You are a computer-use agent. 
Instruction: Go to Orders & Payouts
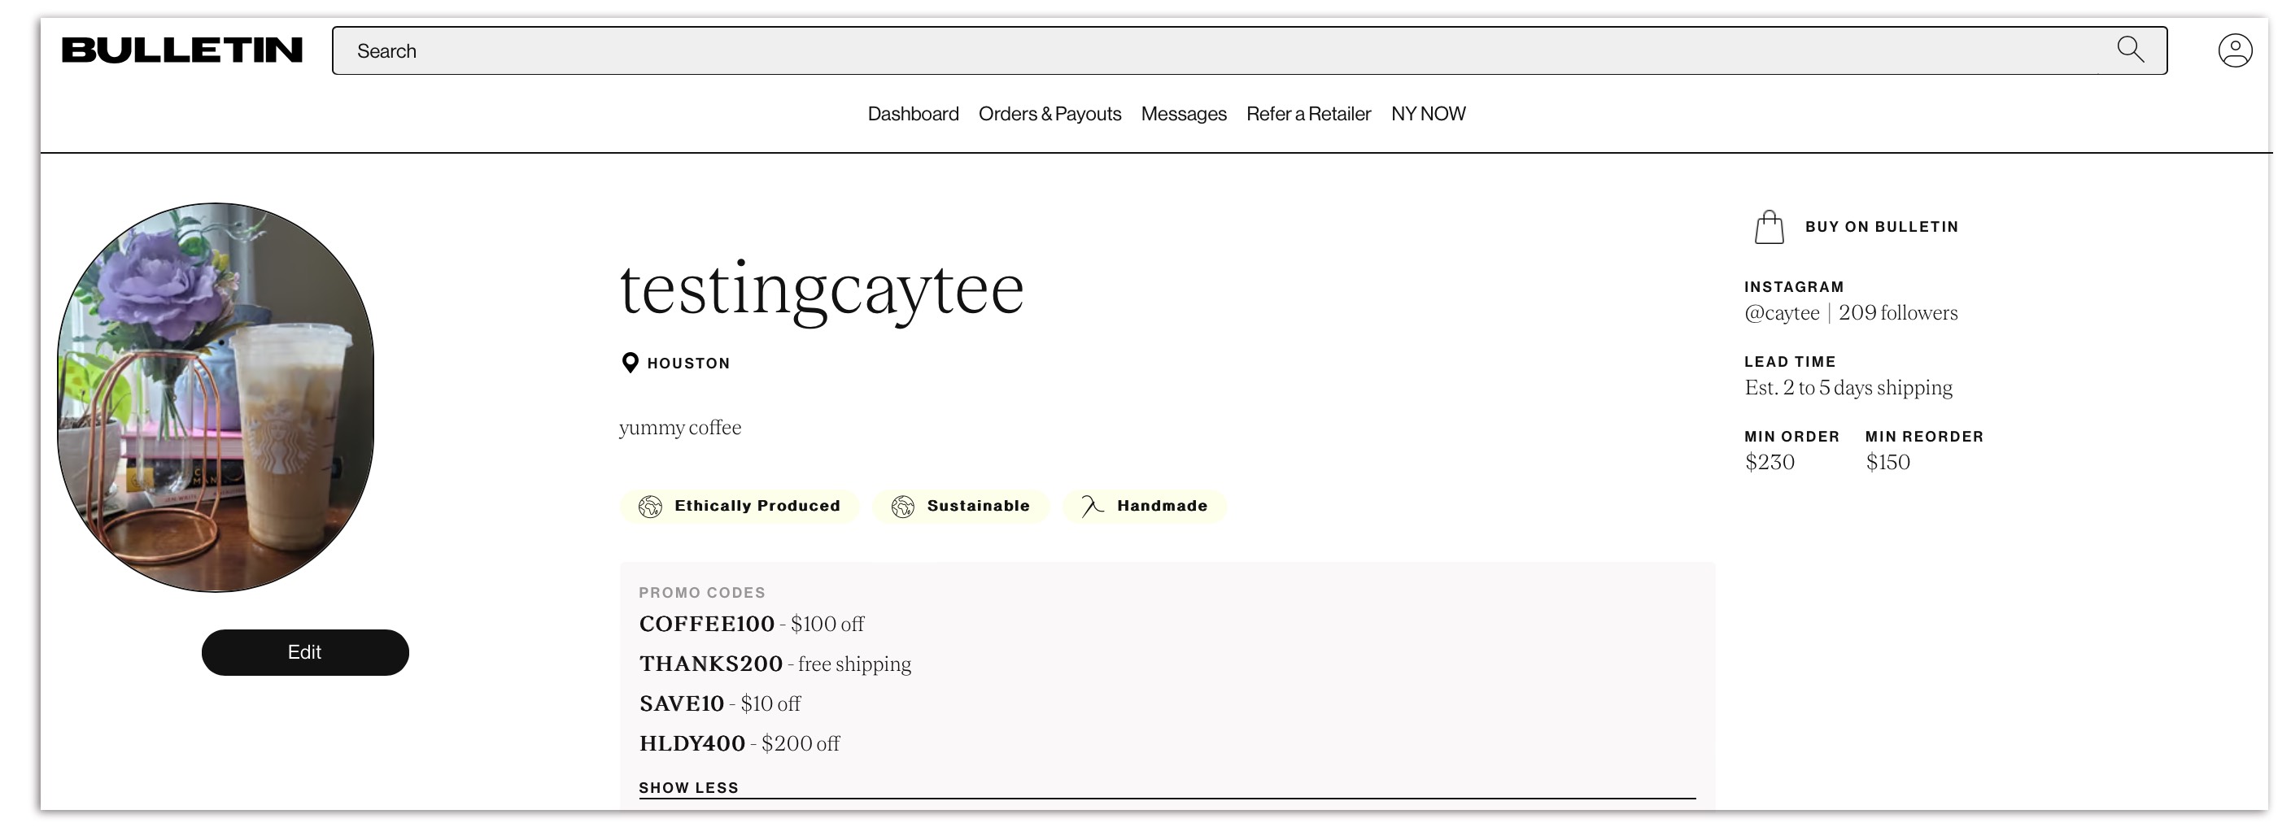pyautogui.click(x=1049, y=114)
